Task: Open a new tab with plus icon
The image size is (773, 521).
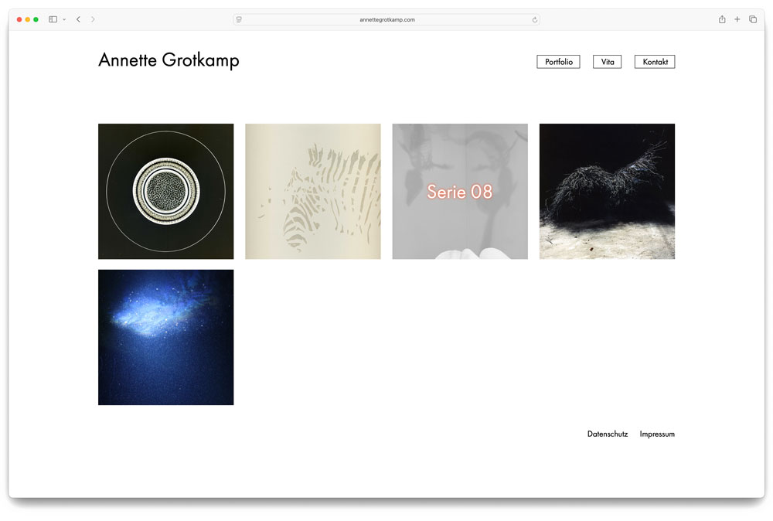Action: (737, 19)
